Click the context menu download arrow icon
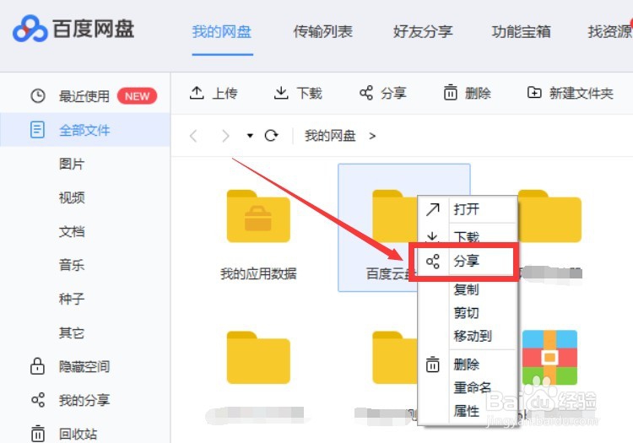The image size is (633, 443). pyautogui.click(x=432, y=236)
